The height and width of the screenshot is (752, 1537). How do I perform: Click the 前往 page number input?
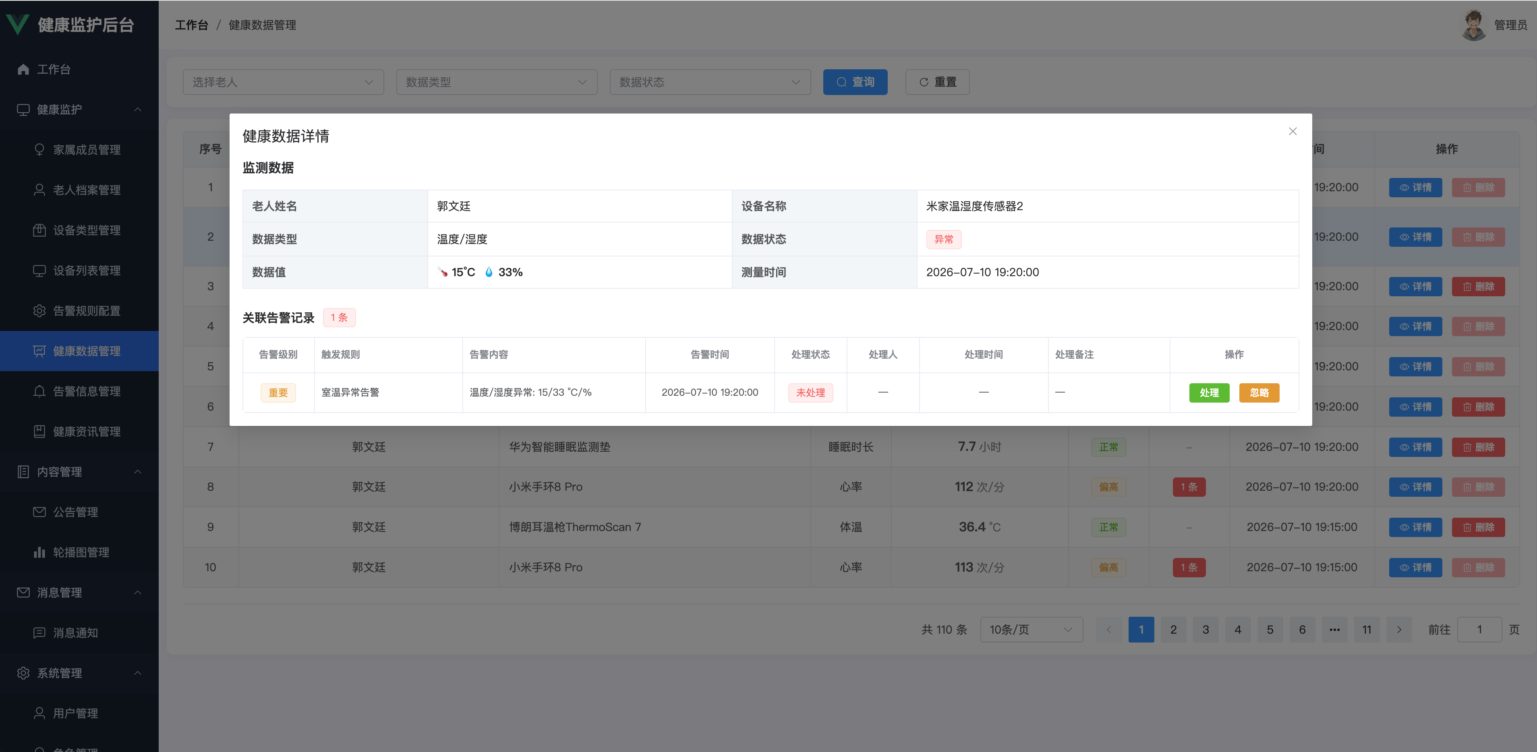click(1479, 630)
